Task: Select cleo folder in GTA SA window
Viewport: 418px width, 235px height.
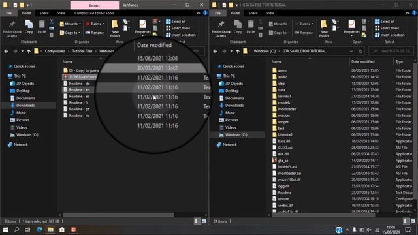Action: (x=279, y=84)
